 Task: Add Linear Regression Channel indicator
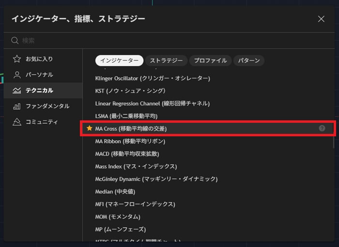coord(208,103)
